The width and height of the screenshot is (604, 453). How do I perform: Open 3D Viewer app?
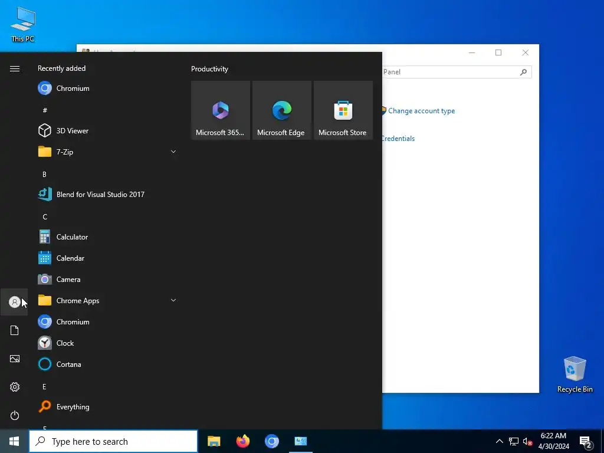[107, 130]
